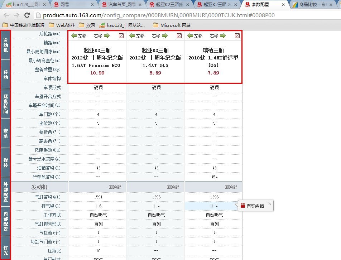The width and height of the screenshot is (341, 260).
Task: Move 起亚K2 1.6AT column left (左移)
Action: tap(79, 36)
